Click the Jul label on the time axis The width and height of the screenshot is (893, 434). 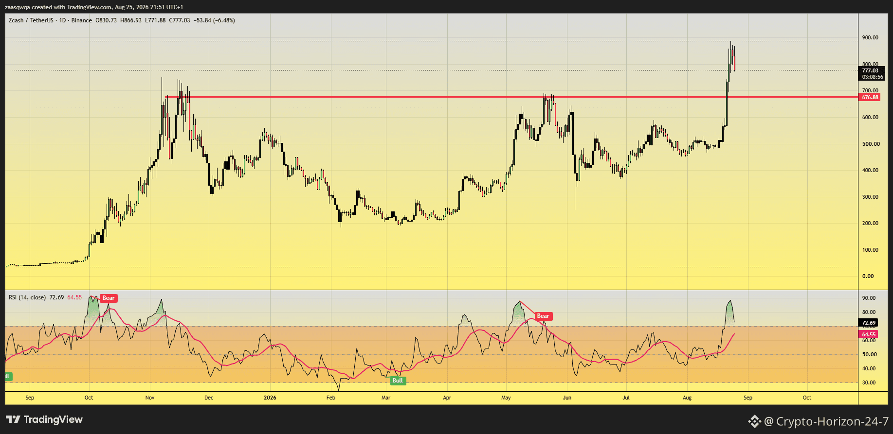tap(626, 398)
